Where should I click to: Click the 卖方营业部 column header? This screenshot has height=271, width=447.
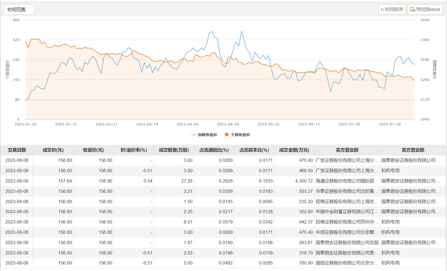point(413,150)
